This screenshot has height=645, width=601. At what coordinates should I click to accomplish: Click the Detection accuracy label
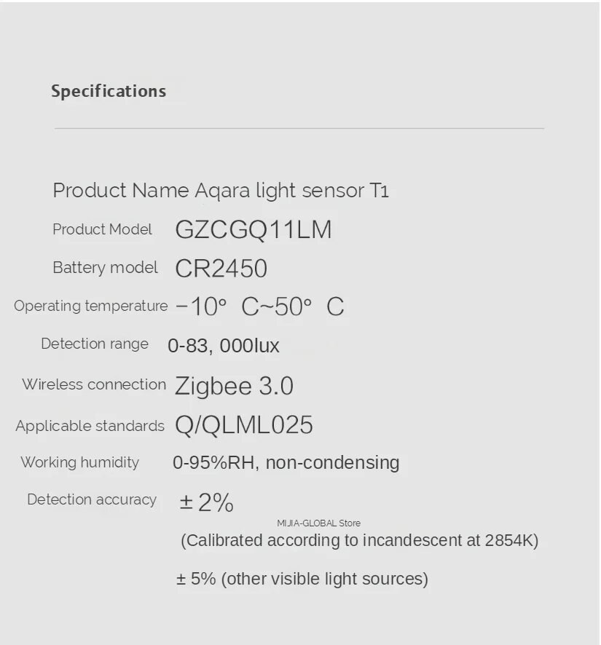(x=92, y=499)
